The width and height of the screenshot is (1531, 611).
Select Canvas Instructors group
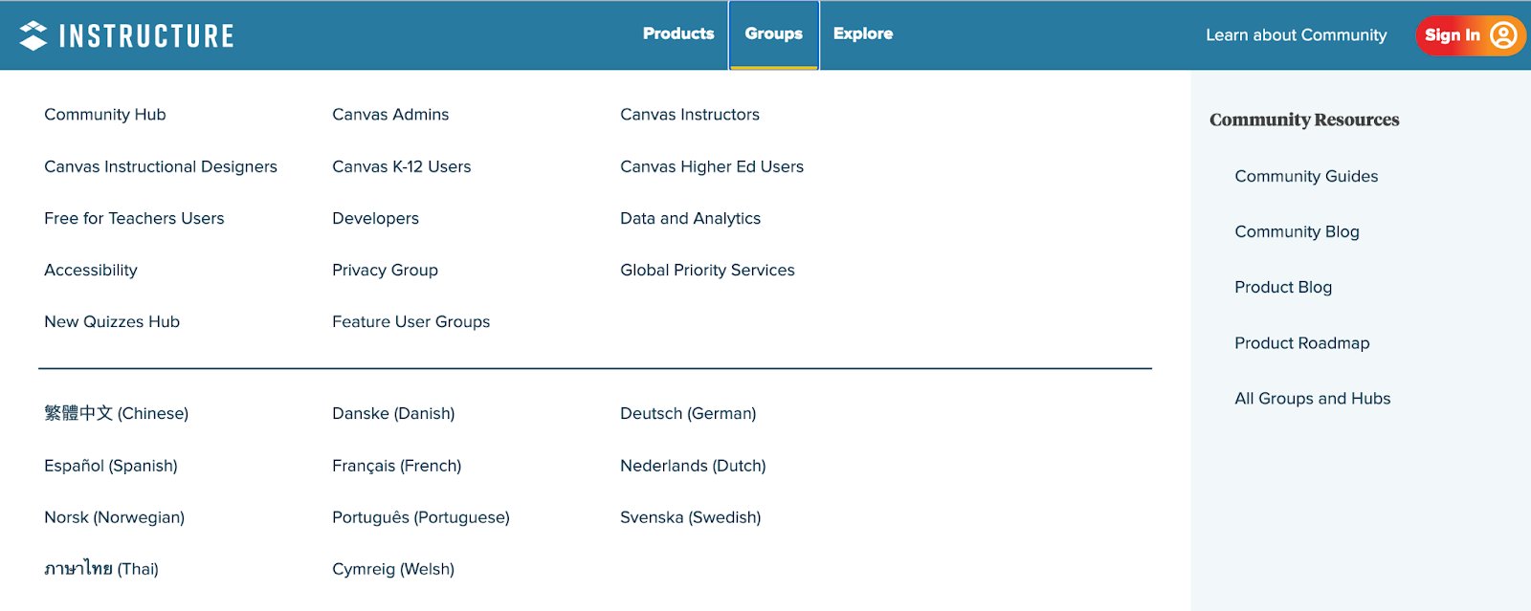[x=689, y=115]
